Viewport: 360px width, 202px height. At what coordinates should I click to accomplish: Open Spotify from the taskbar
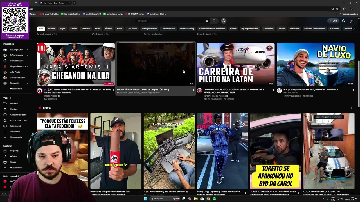click(214, 199)
